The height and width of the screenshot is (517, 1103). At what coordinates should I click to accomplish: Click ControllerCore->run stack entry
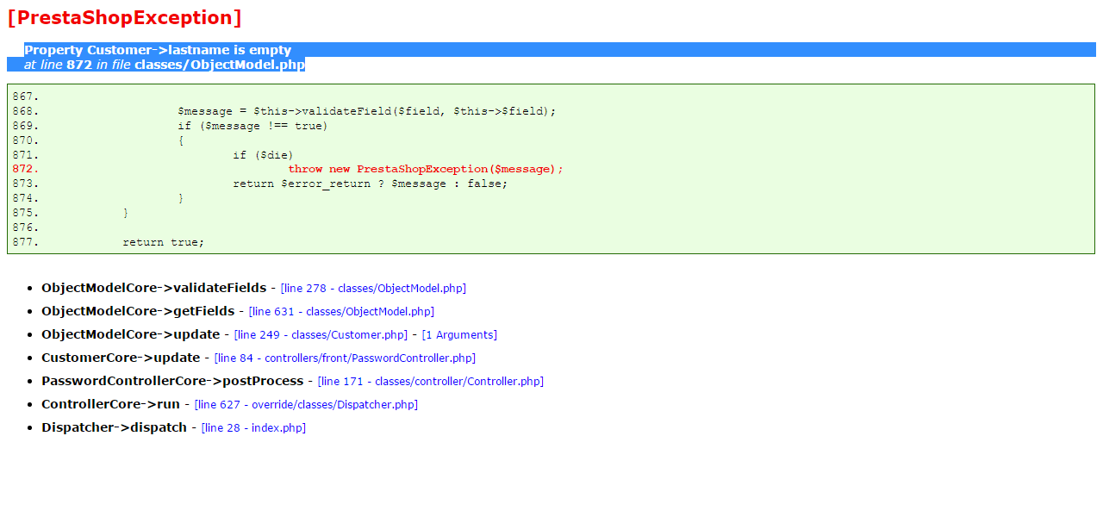[111, 404]
